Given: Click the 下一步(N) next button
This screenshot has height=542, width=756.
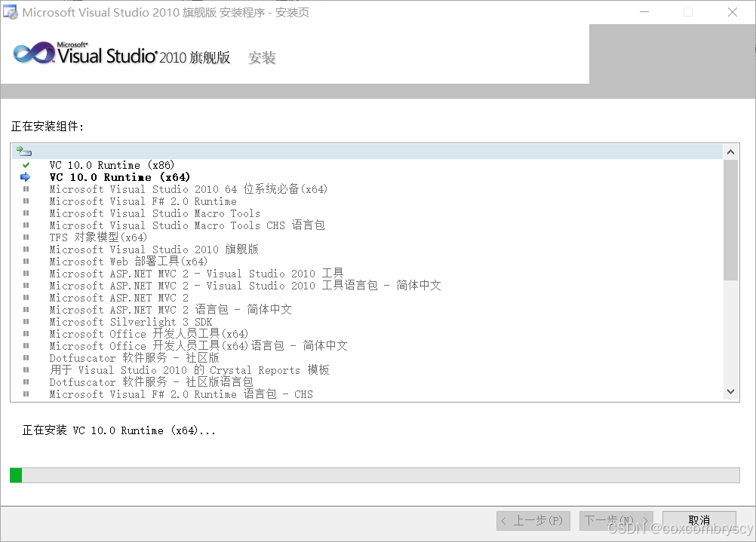Looking at the screenshot, I should (x=616, y=521).
